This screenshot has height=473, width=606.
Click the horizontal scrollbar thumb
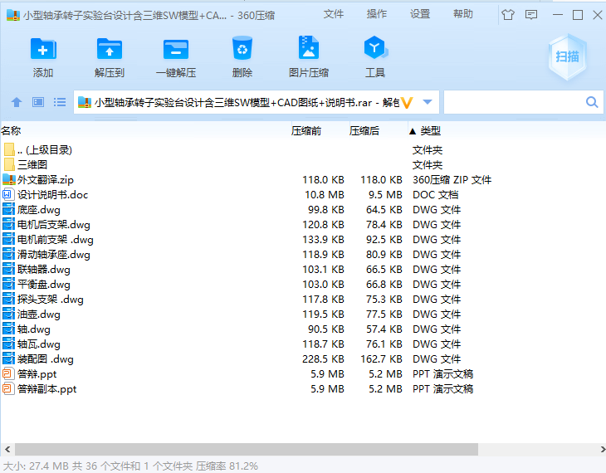247,450
